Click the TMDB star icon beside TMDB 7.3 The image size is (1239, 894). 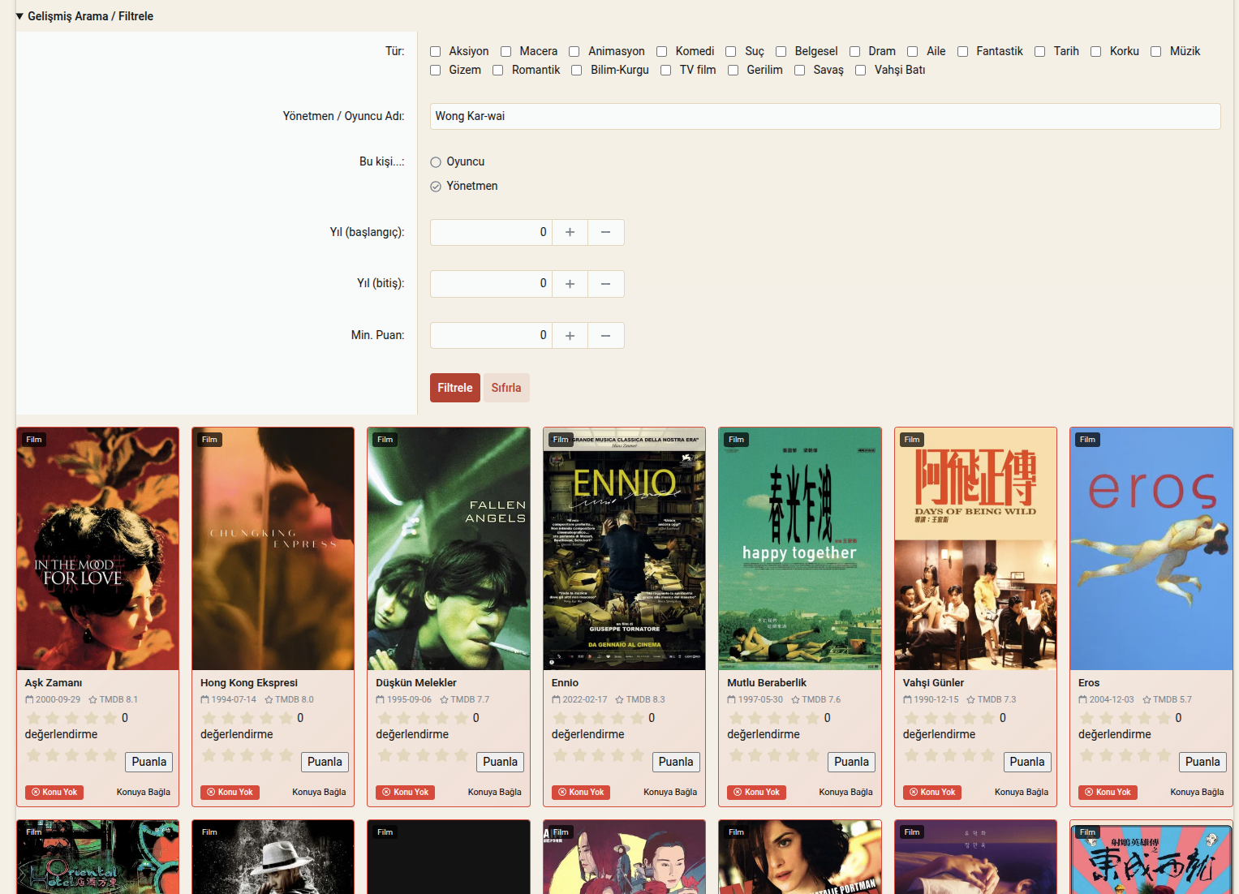[x=971, y=700]
